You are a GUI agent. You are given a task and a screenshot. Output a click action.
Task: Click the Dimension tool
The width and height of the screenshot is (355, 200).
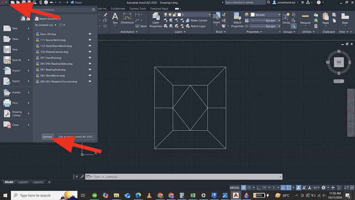point(127,18)
